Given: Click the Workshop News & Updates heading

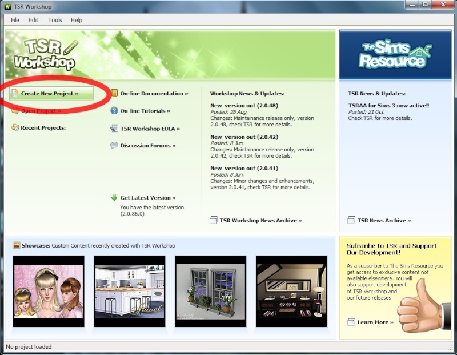Looking at the screenshot, I should pos(247,93).
